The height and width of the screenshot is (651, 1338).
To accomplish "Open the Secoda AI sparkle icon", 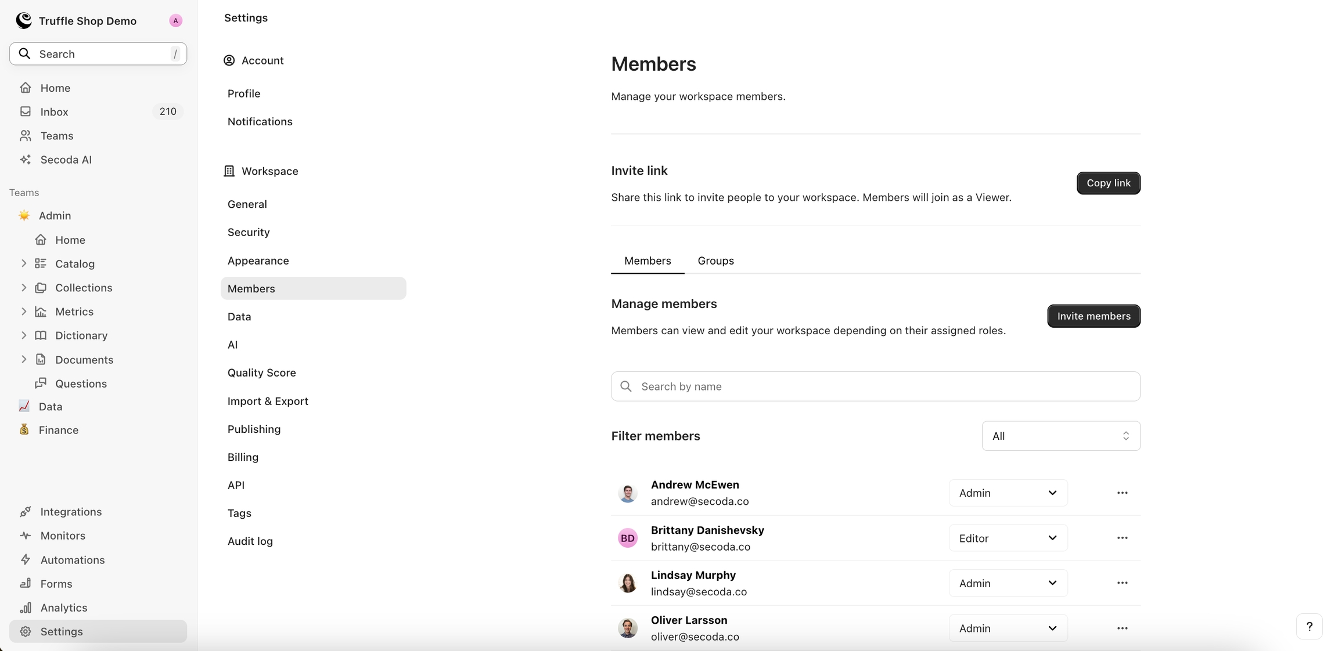I will tap(26, 160).
